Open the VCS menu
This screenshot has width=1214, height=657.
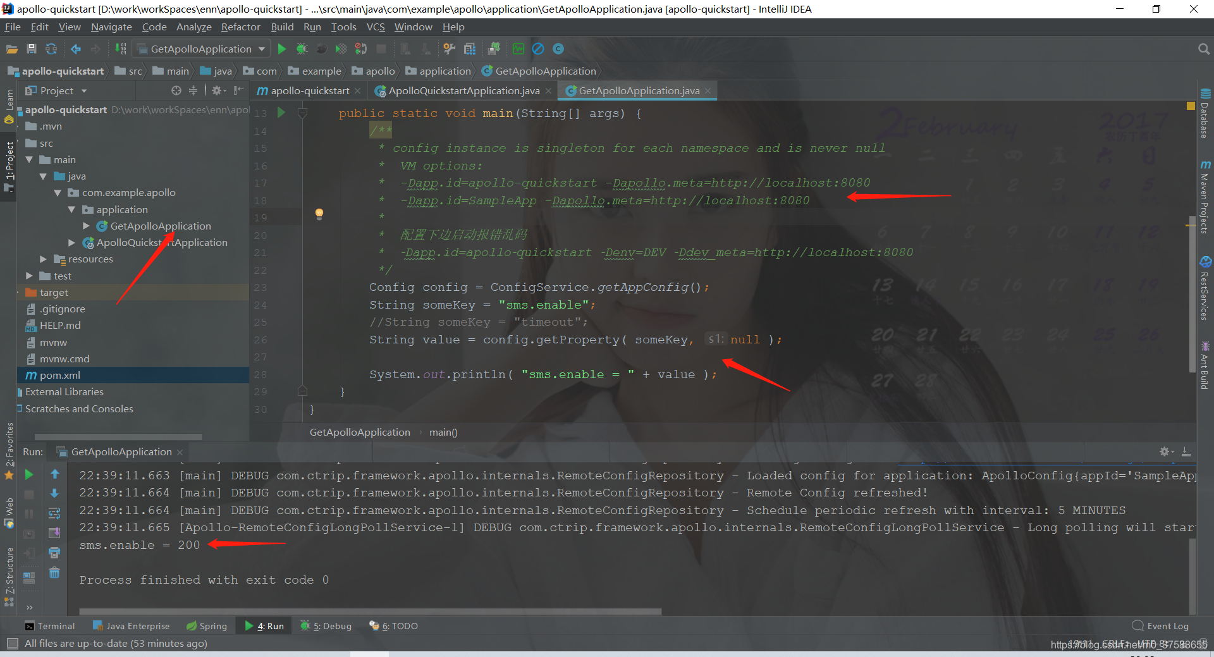pyautogui.click(x=376, y=27)
